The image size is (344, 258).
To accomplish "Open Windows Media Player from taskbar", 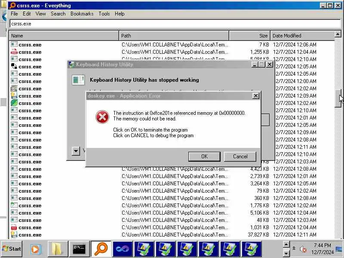I will (x=35, y=249).
